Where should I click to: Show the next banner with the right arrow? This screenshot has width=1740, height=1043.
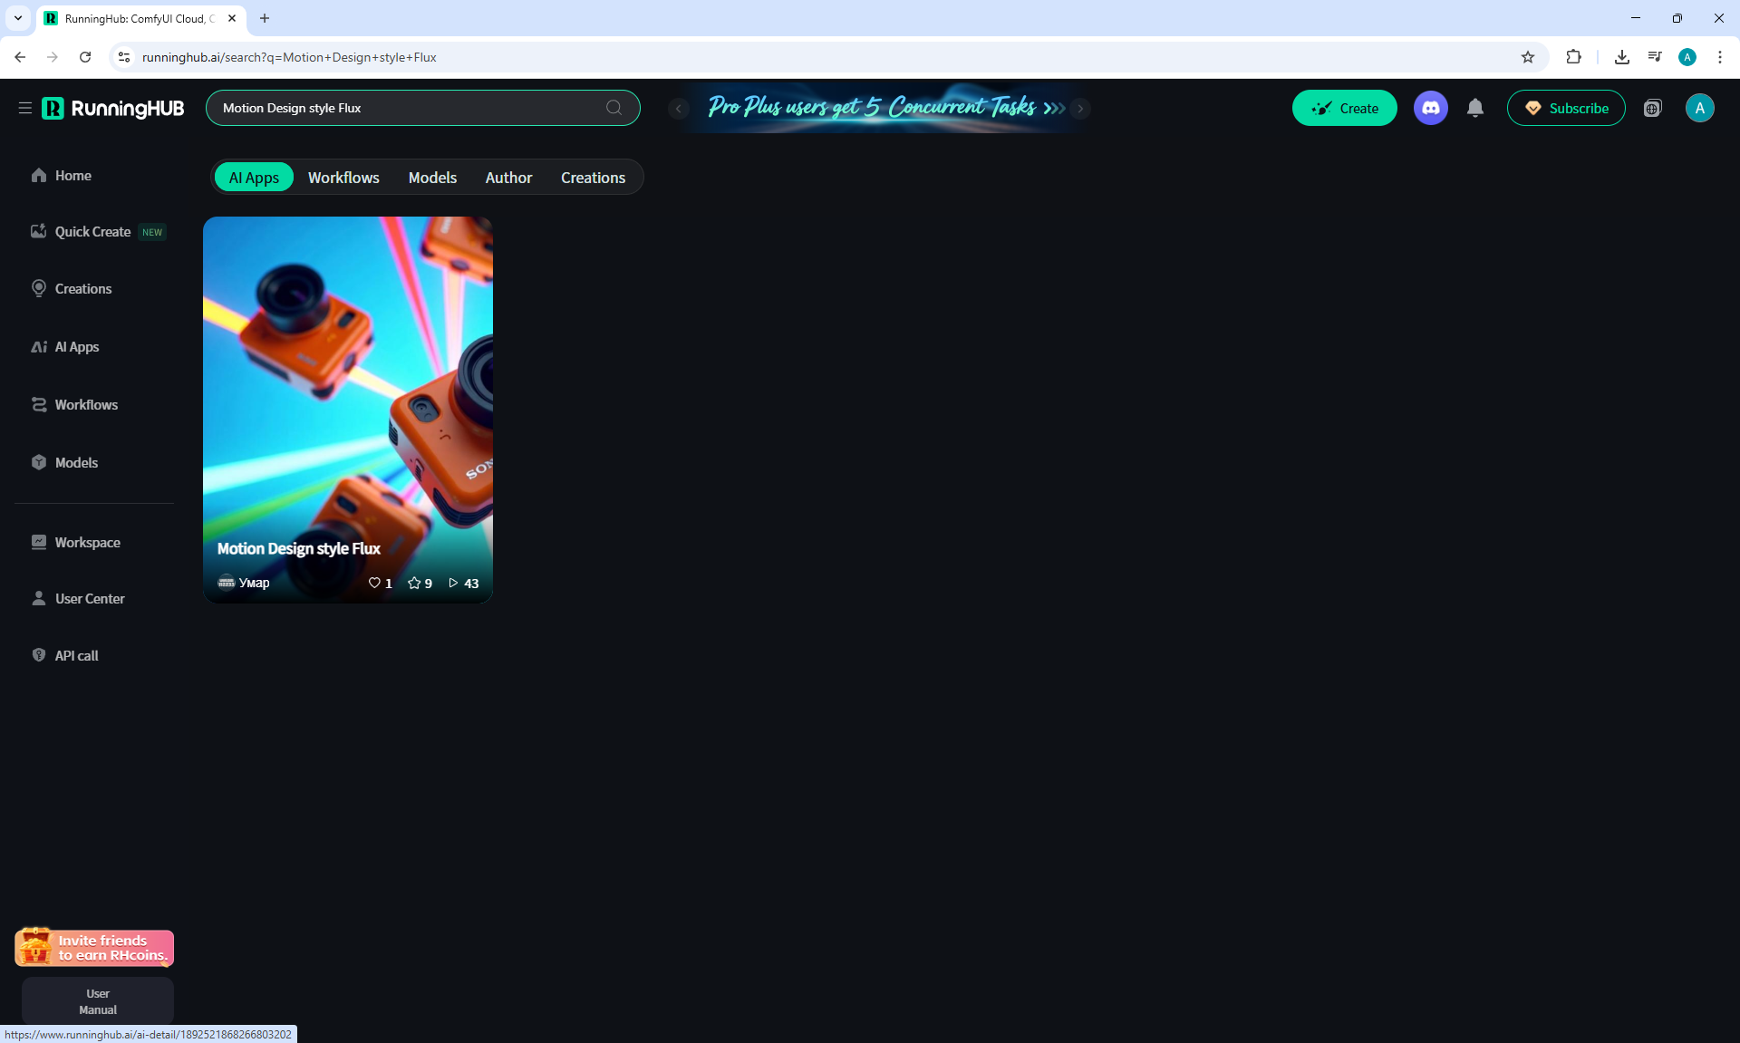[1080, 108]
